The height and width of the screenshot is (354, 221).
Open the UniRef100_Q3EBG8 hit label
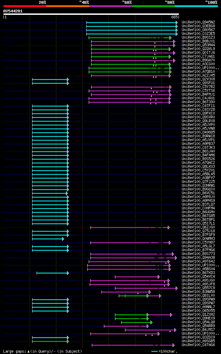coord(199,26)
